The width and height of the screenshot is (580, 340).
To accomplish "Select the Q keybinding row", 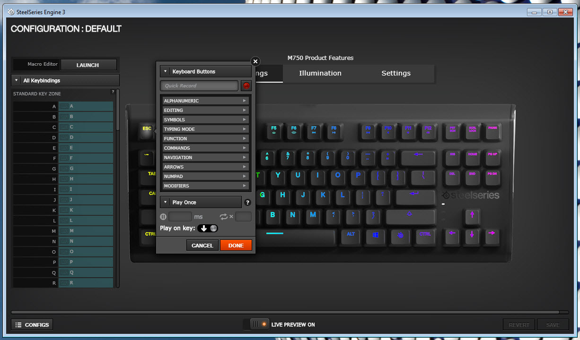I will (x=63, y=272).
